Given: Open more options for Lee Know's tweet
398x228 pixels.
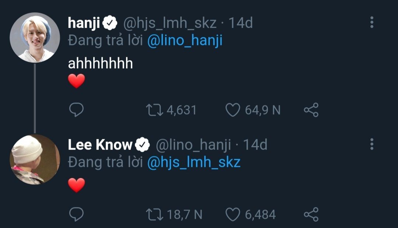Looking at the screenshot, I should tap(371, 144).
